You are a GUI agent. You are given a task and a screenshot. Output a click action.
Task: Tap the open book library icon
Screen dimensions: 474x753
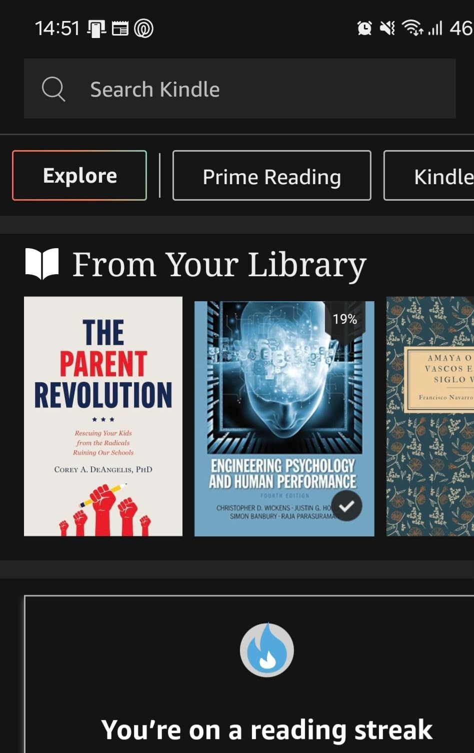click(x=42, y=264)
